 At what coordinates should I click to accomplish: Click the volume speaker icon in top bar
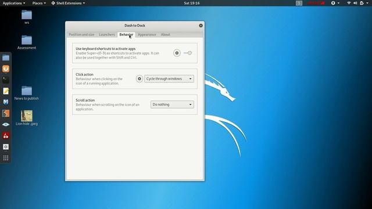coord(355,3)
